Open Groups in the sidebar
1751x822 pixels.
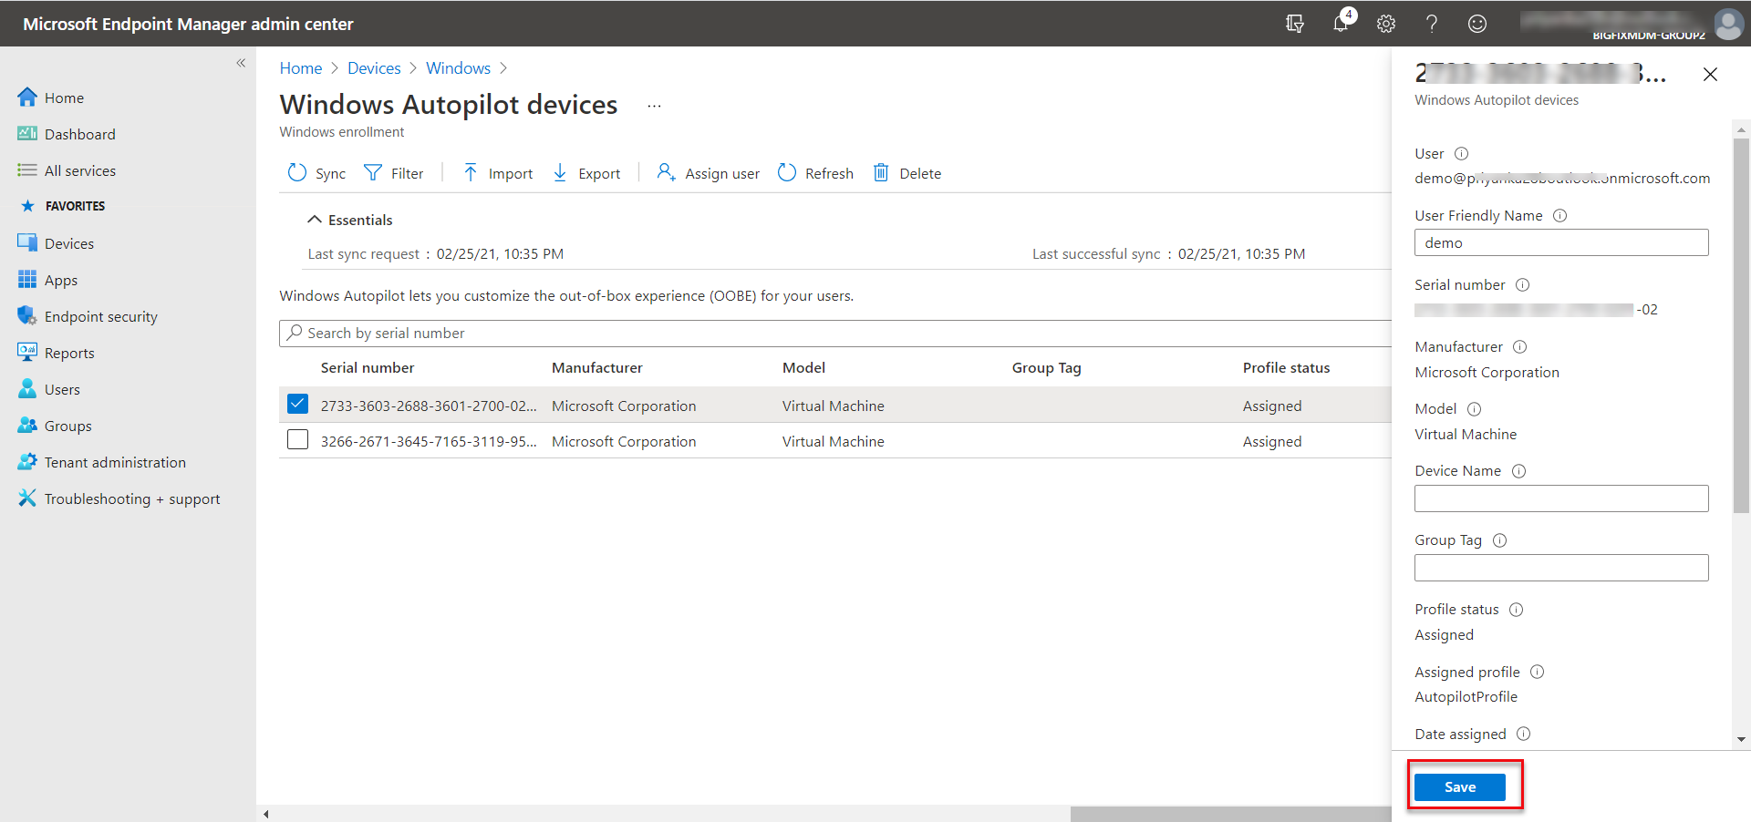(x=68, y=426)
